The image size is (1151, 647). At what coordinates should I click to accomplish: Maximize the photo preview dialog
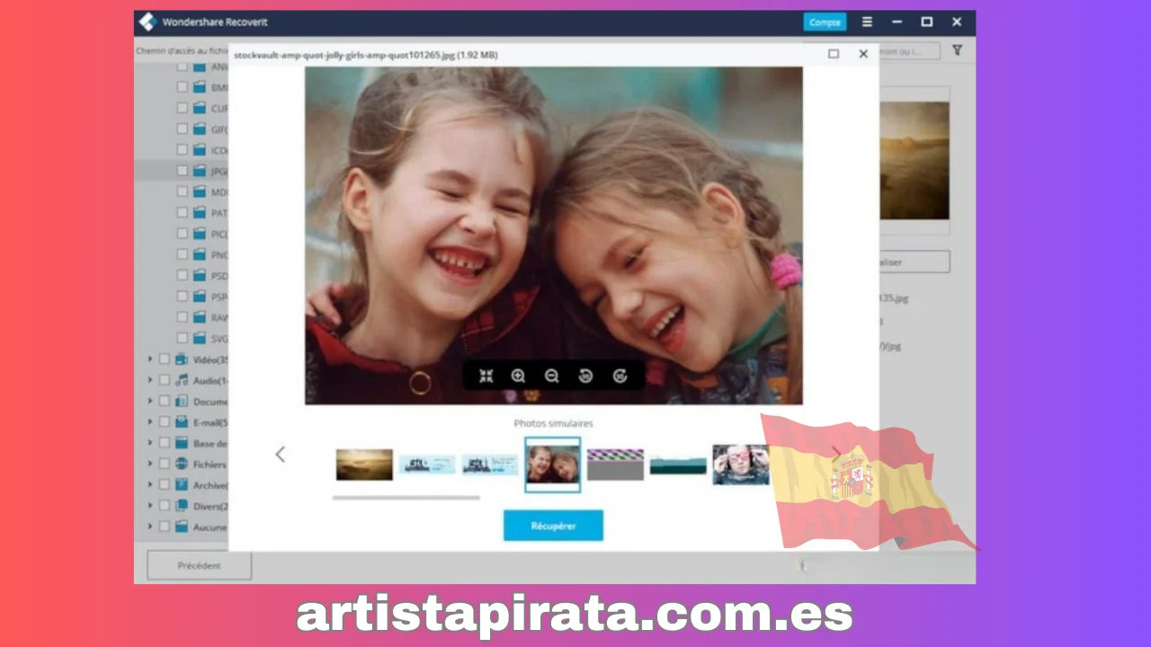[x=834, y=54]
